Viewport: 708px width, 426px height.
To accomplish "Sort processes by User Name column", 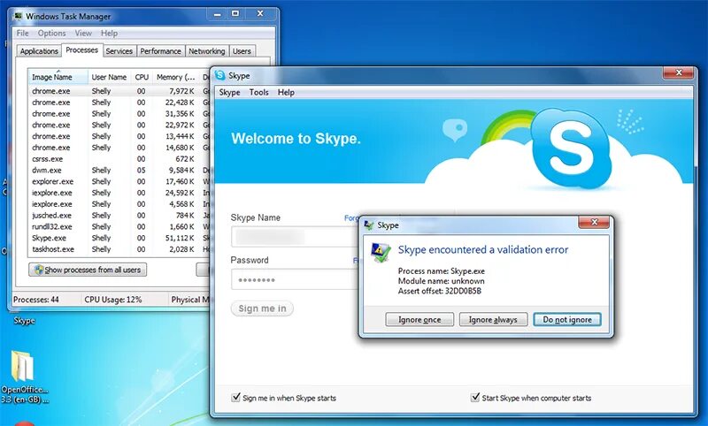I will tap(109, 77).
